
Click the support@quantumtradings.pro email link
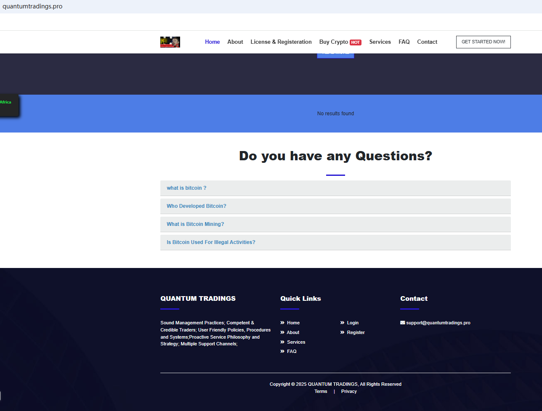(438, 323)
